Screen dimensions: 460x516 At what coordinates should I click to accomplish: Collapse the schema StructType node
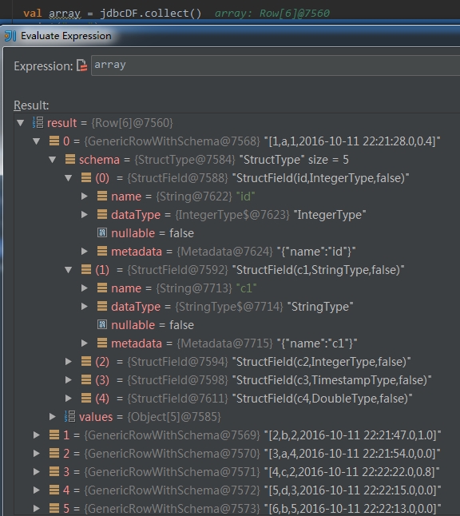53,160
